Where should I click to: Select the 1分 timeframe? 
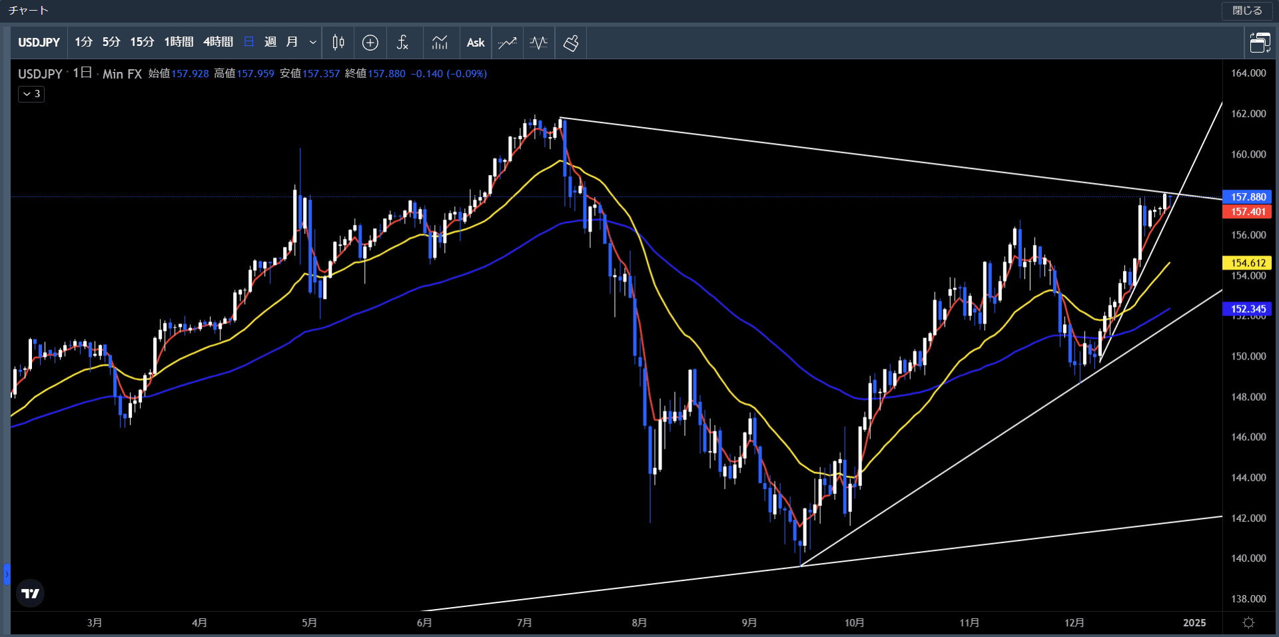pyautogui.click(x=83, y=42)
